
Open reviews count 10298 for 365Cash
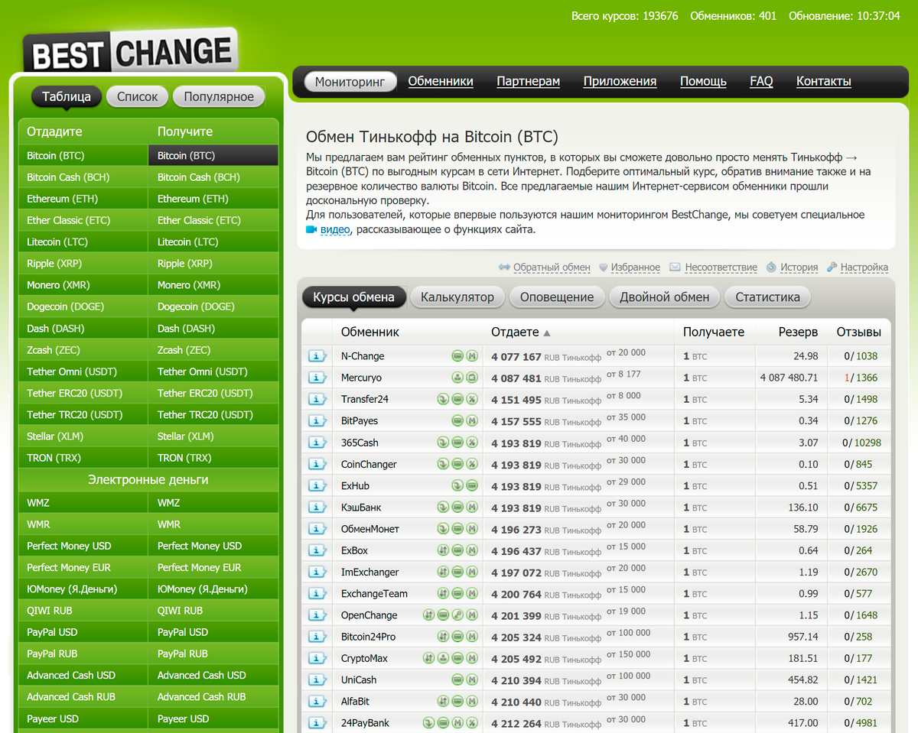point(868,443)
